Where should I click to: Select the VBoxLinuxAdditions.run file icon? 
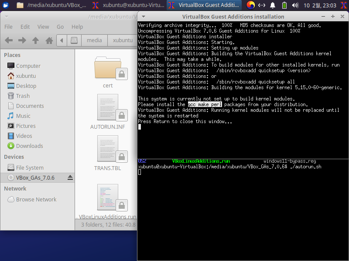[108, 197]
